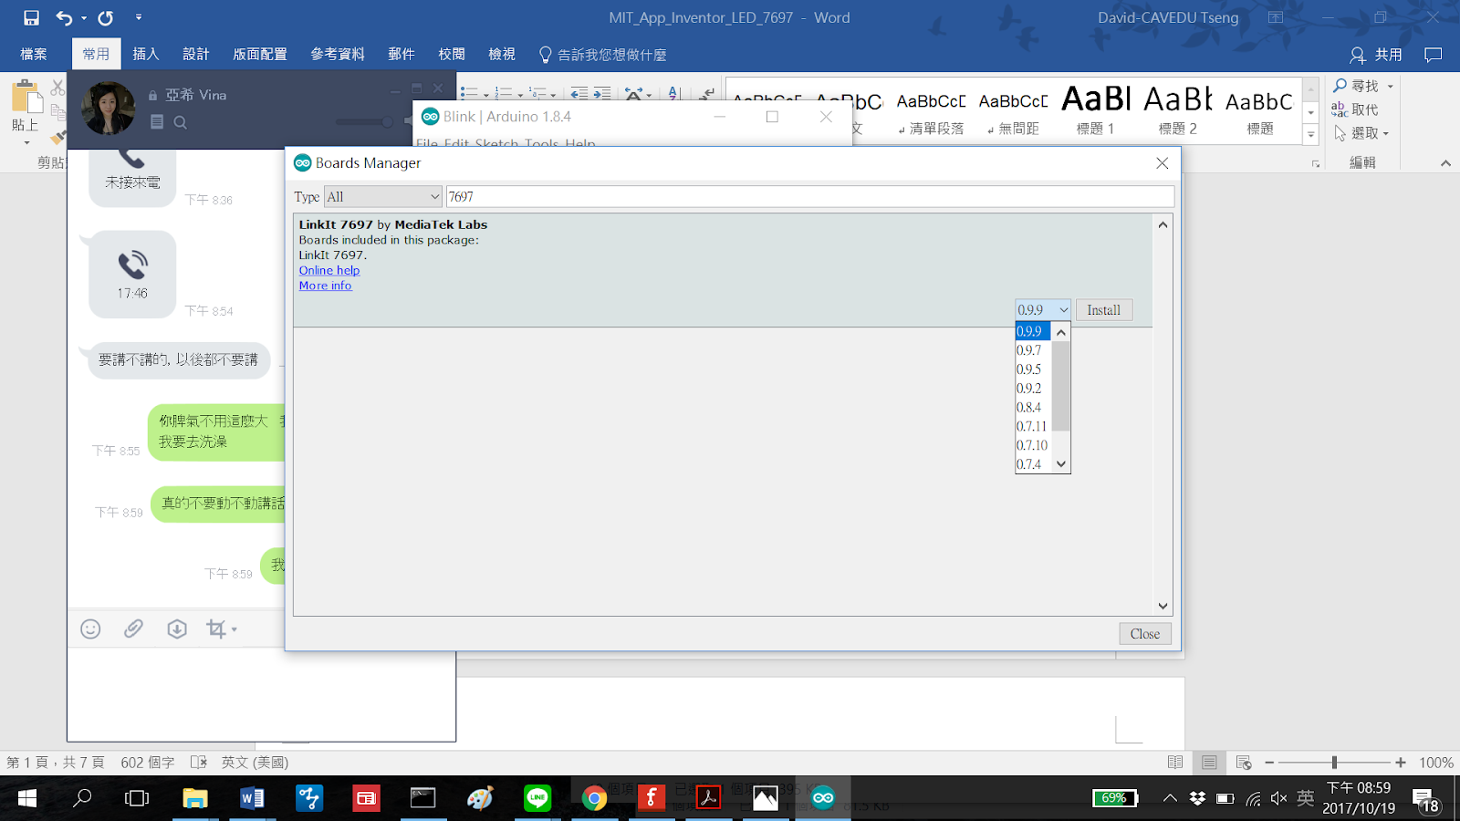Open the Word 檔案 (File) tab
The width and height of the screenshot is (1460, 821).
(x=34, y=55)
